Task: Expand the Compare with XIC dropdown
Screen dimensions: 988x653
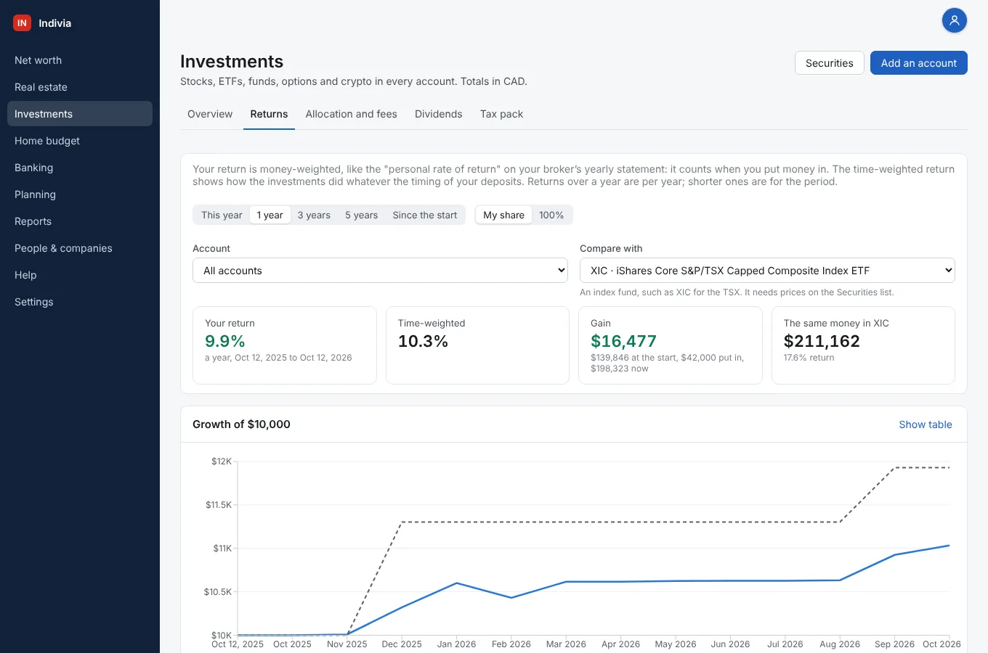Action: point(767,271)
